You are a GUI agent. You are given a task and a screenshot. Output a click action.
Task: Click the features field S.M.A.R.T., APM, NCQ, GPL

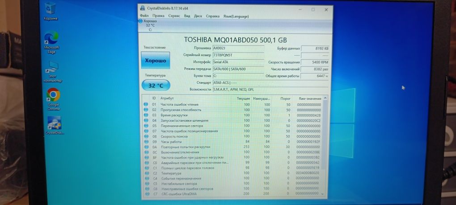tap(270, 90)
